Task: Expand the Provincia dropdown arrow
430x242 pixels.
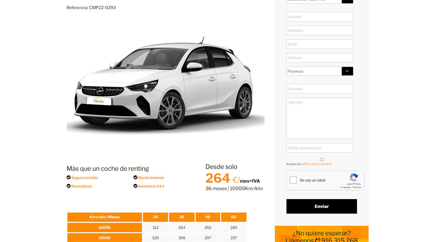Action: point(347,71)
